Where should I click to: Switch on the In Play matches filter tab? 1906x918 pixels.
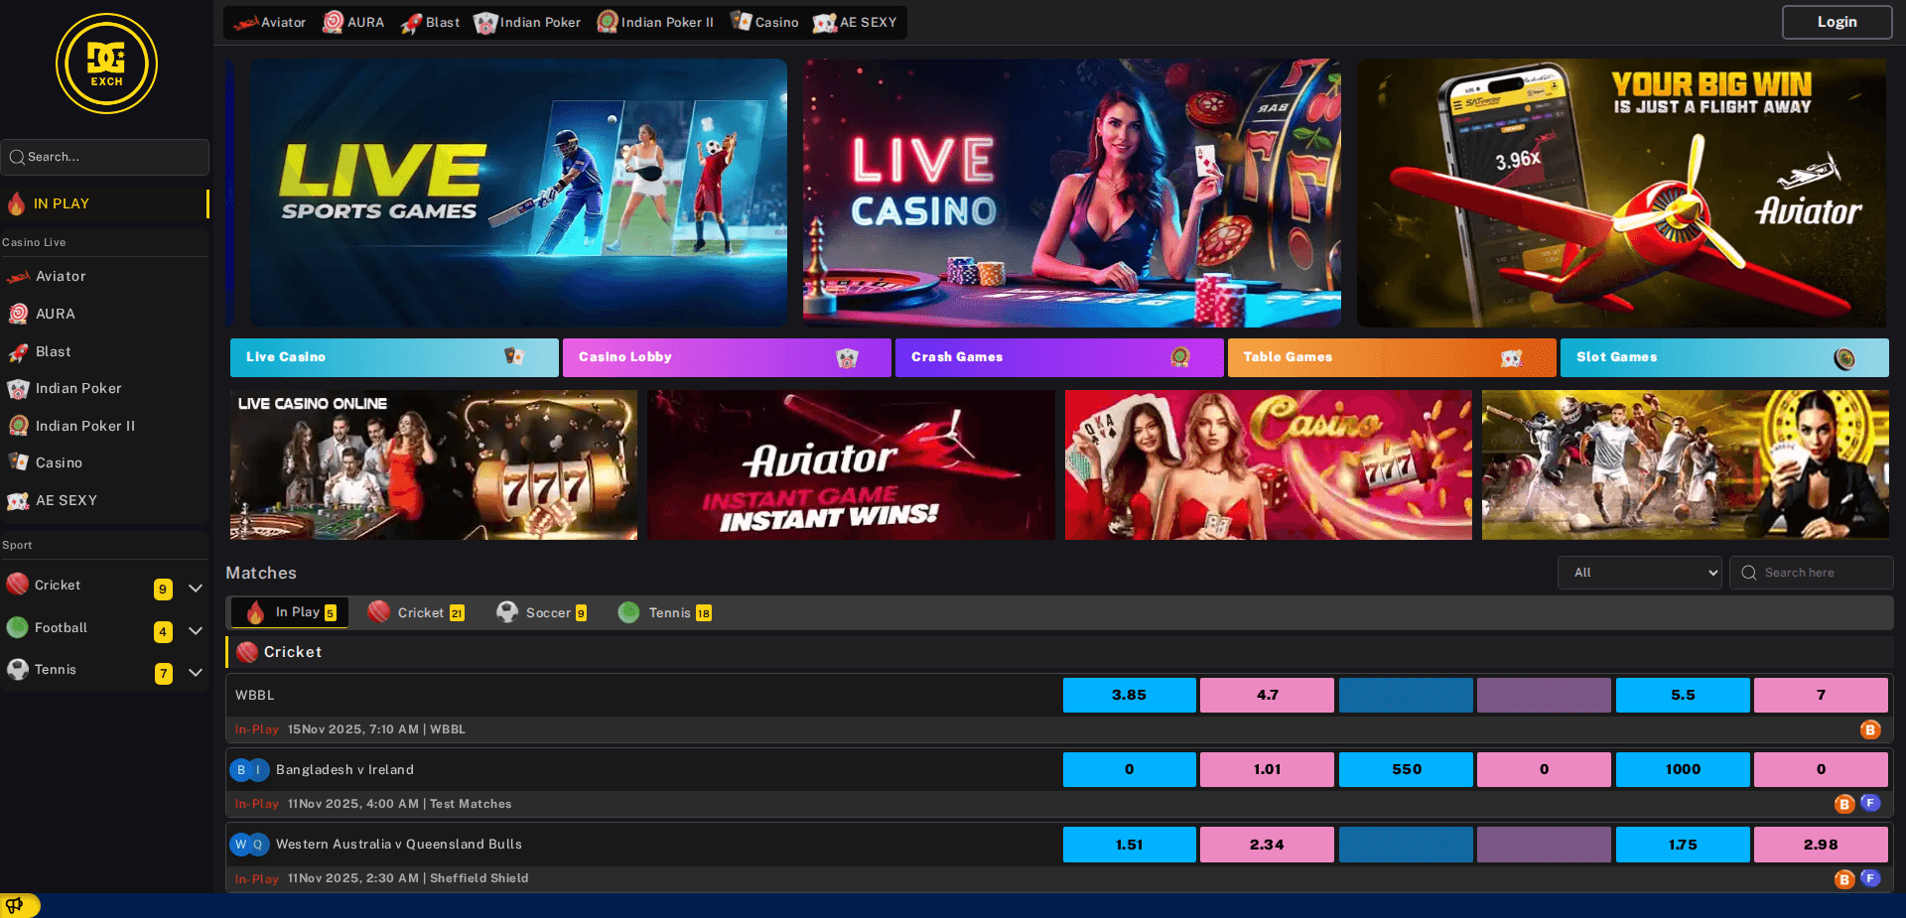(288, 612)
